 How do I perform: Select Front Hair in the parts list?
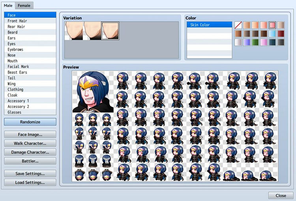[x=30, y=21]
